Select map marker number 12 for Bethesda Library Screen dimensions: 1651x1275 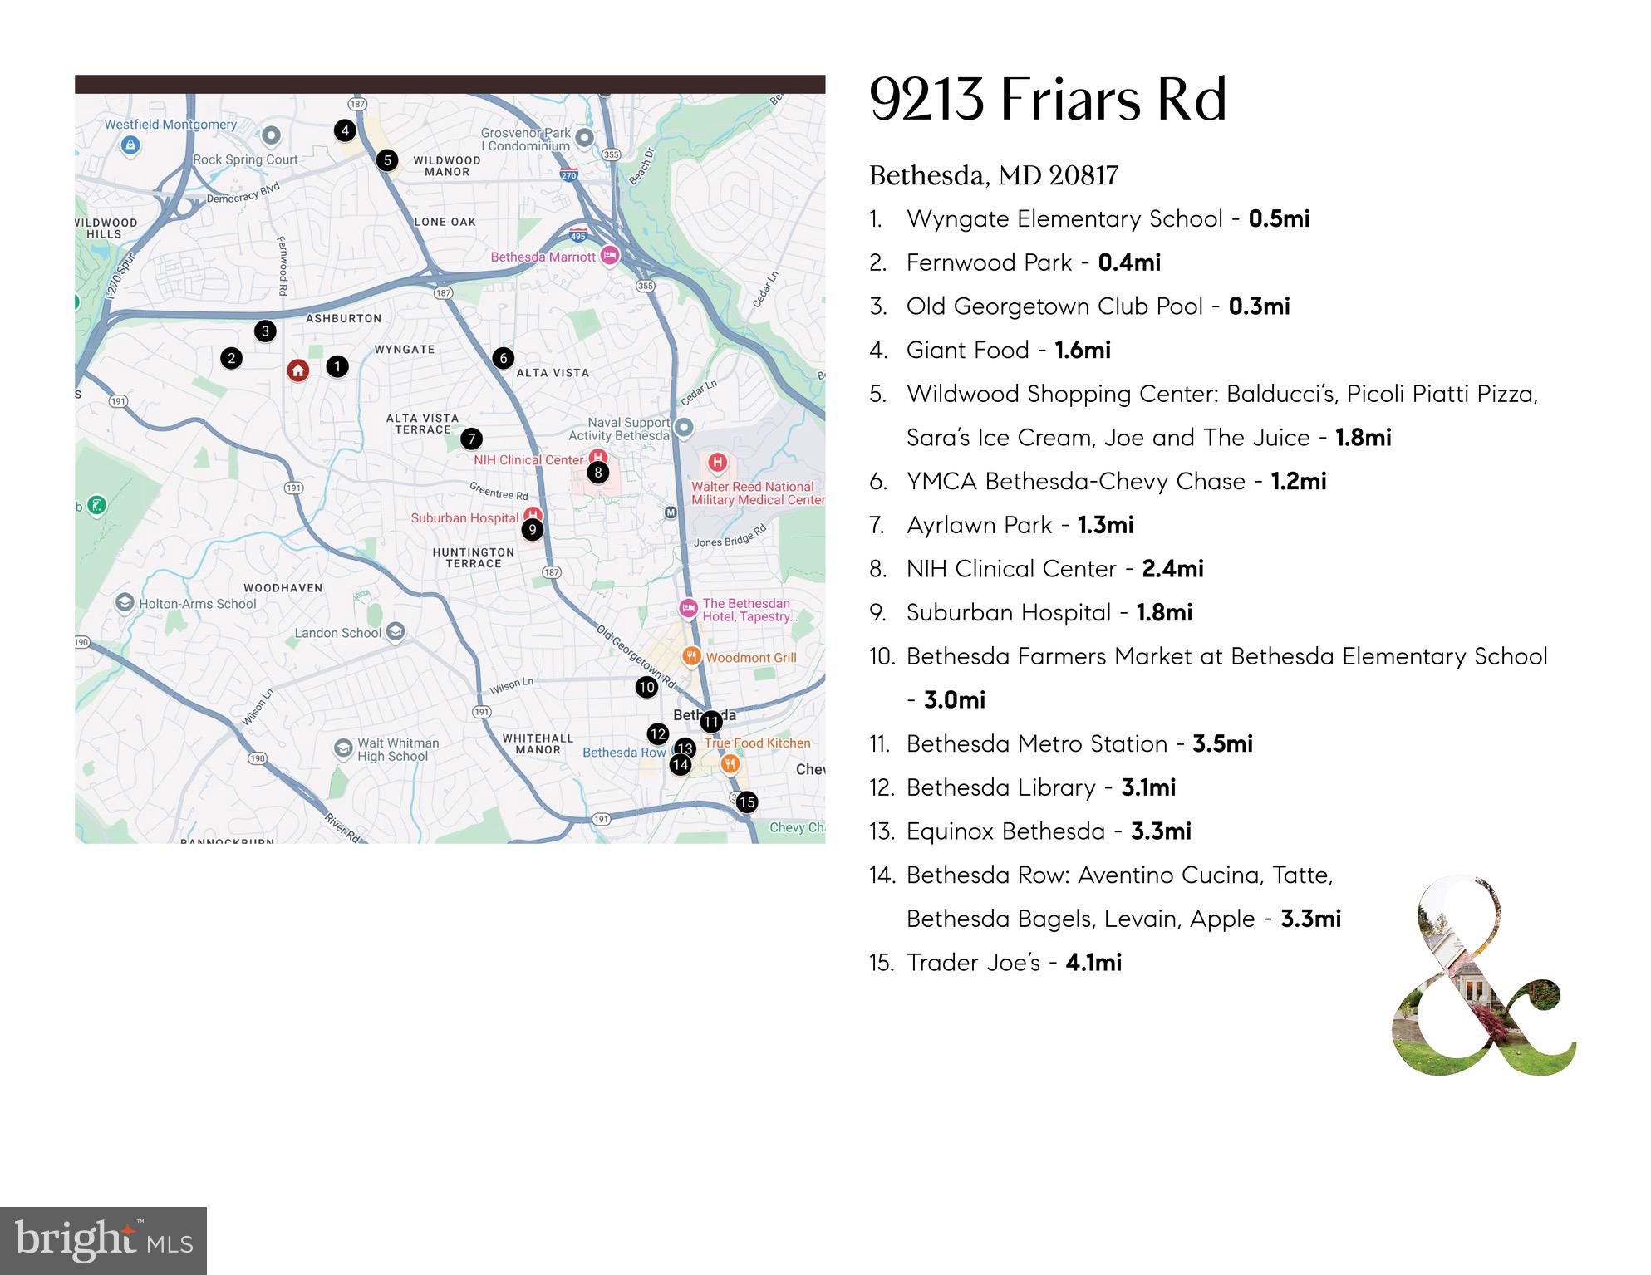[x=658, y=734]
